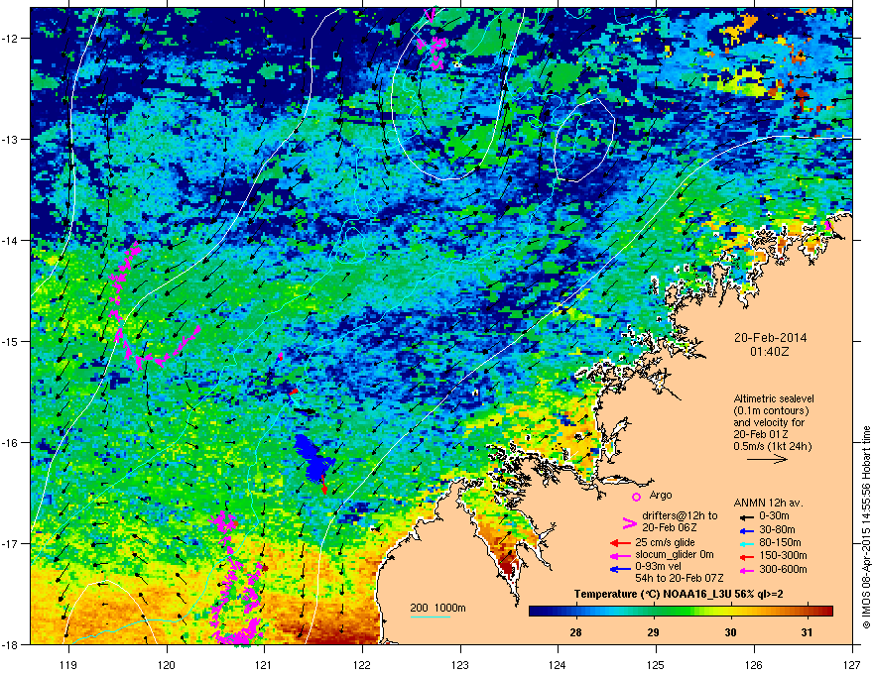Screen dimensions: 873x674
Task: Click the "150-300m" depth label
Action: tap(783, 555)
